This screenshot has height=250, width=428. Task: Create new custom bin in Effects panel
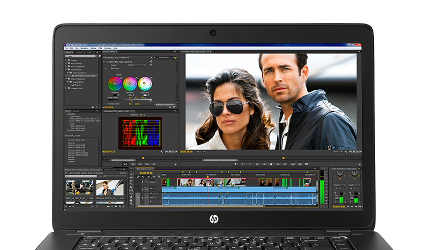pos(93,107)
